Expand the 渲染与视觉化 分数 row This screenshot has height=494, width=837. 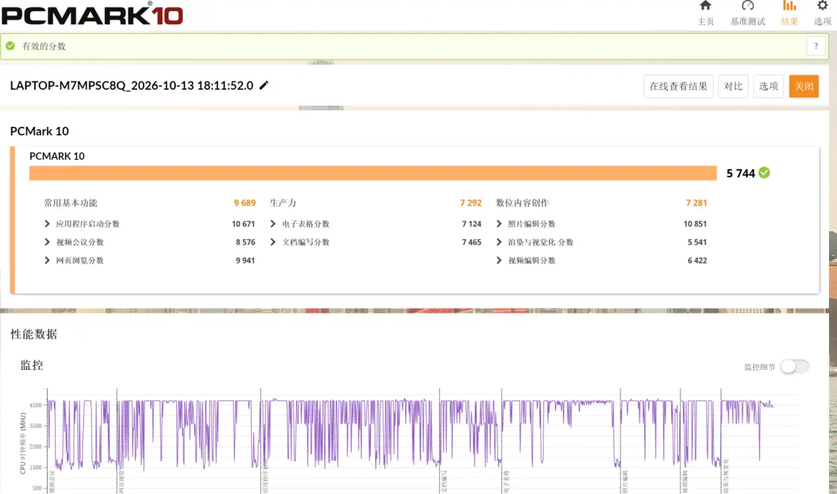pos(601,242)
